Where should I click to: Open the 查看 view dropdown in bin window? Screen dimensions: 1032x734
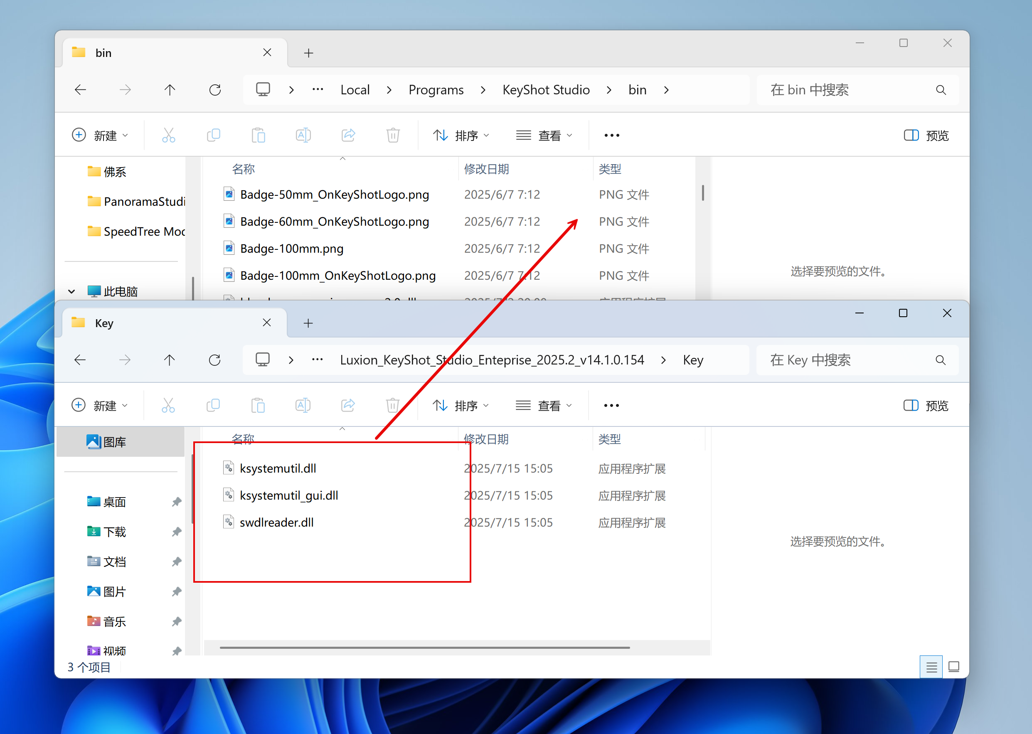[544, 135]
